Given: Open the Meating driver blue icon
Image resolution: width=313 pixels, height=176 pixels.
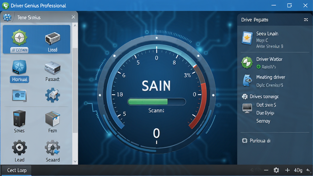Looking at the screenshot, I should click(247, 80).
